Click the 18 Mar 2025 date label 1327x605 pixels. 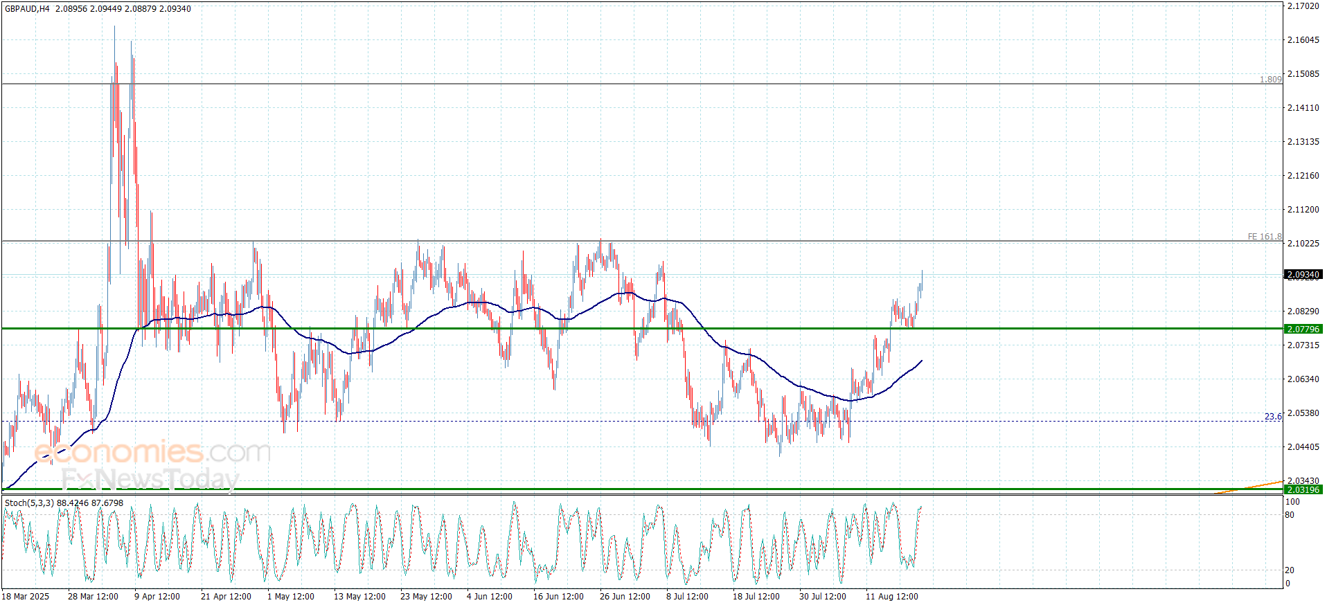[26, 597]
